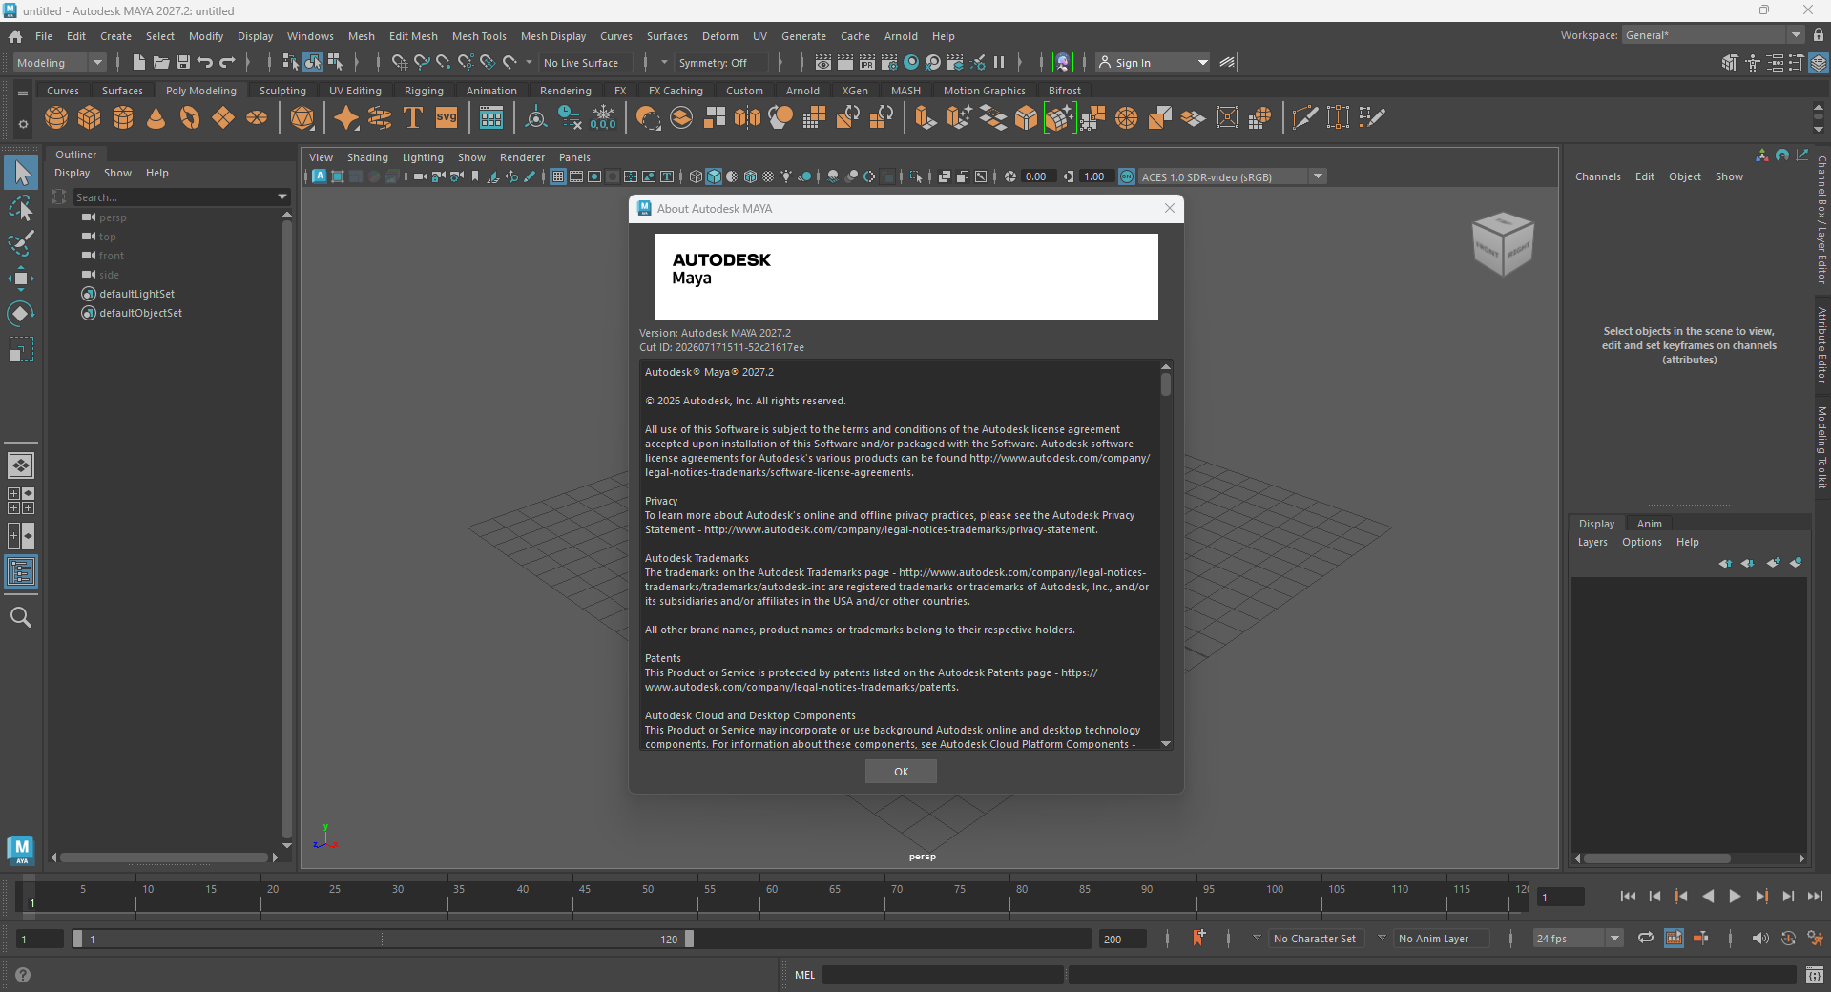Image resolution: width=1831 pixels, height=992 pixels.
Task: Open the Attribute Editor vertical tab
Action: point(1821,345)
